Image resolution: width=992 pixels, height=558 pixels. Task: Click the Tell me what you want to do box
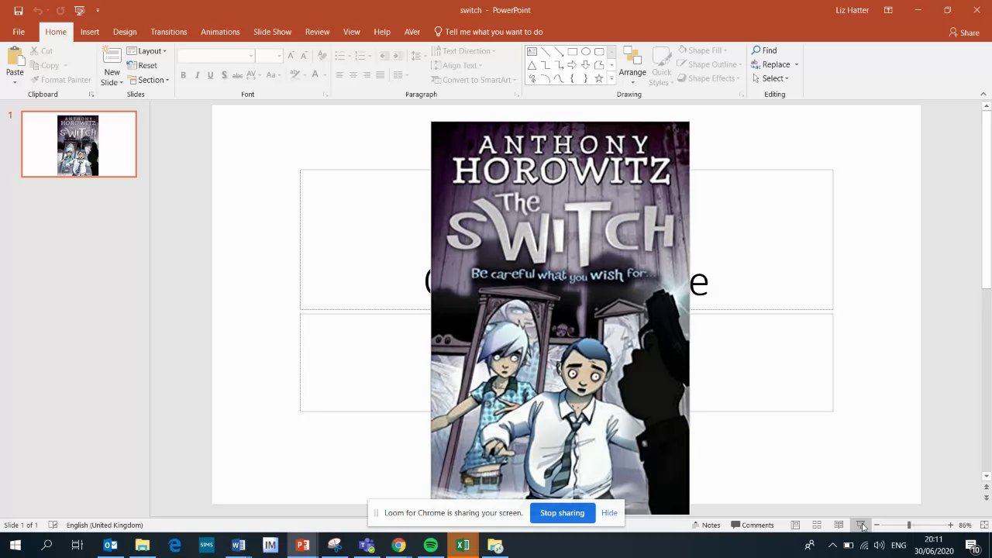pyautogui.click(x=488, y=32)
